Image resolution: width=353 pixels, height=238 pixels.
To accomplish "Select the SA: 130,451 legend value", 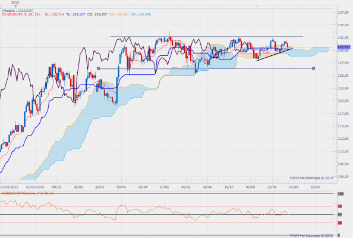I will 119,14.
